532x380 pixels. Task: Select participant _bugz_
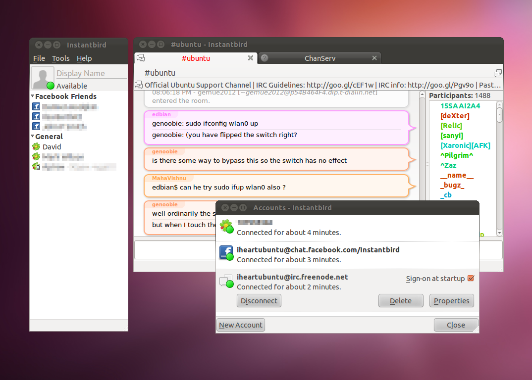pyautogui.click(x=452, y=185)
